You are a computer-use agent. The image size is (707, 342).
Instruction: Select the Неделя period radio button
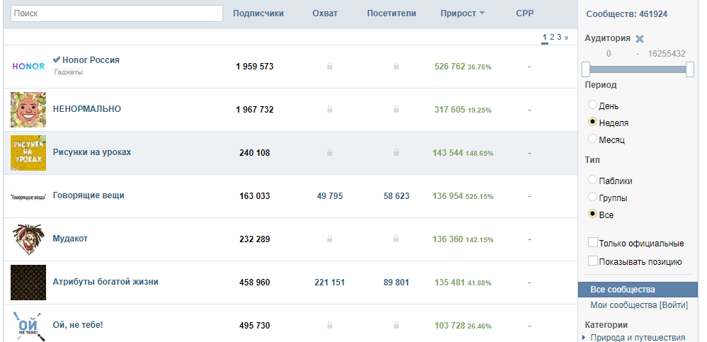[x=592, y=122]
